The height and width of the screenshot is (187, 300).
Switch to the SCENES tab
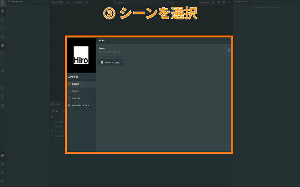[x=81, y=84]
